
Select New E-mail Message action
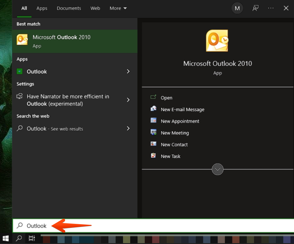[182, 109]
